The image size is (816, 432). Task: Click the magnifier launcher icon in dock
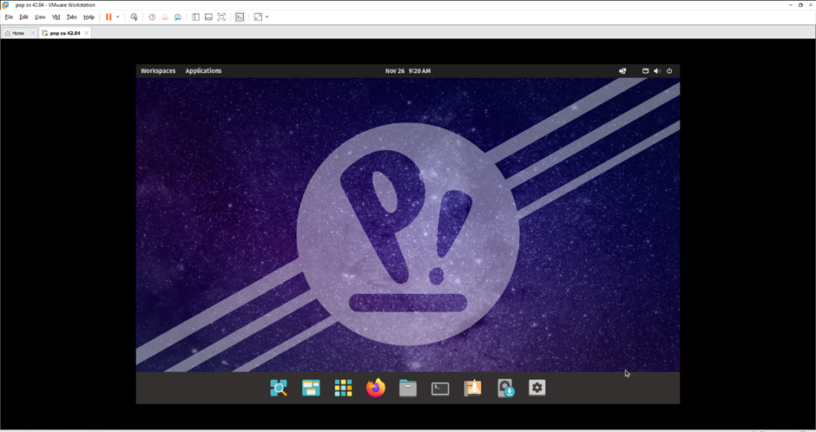pyautogui.click(x=279, y=388)
